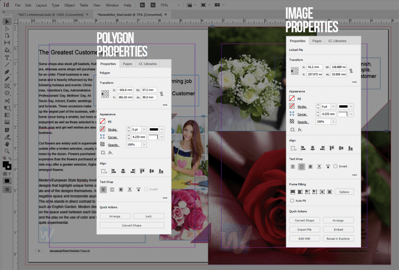Viewport: 399px width, 270px height.
Task: Click reference point locator in Polygon Transform
Action: pos(105,94)
